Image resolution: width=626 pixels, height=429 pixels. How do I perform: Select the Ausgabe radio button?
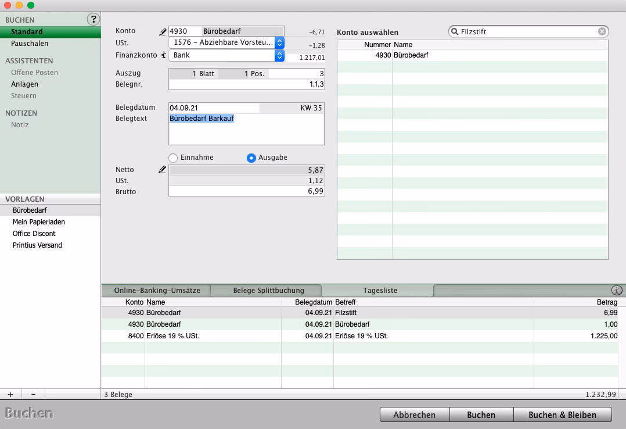(251, 158)
